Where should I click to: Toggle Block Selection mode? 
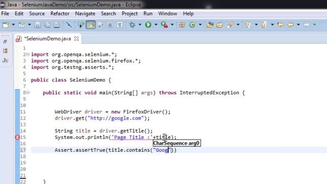click(x=110, y=25)
